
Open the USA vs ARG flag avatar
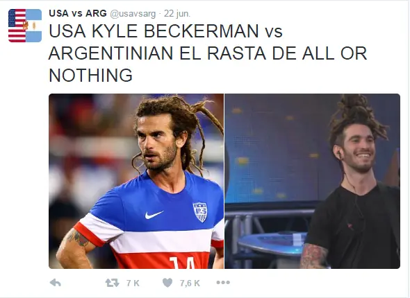pos(25,26)
